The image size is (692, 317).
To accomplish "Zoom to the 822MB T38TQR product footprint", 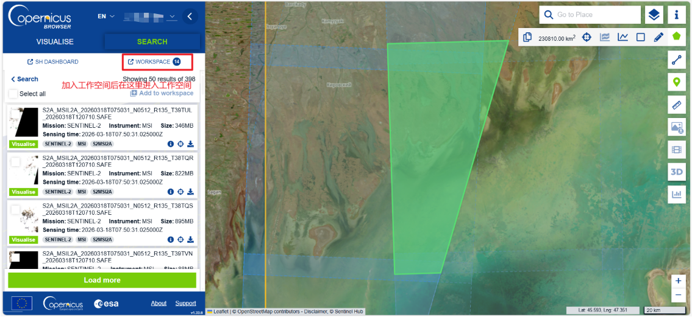I will coord(180,192).
